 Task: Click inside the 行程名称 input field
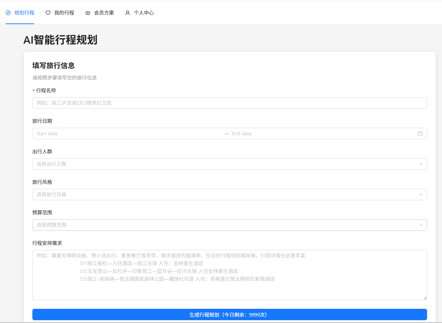(213, 103)
